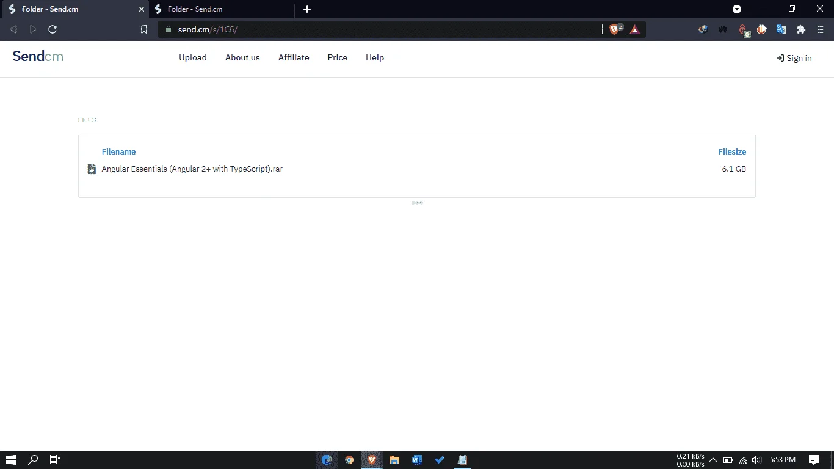The image size is (834, 469).
Task: Bookmark this page with the bookmark icon
Action: tap(144, 29)
